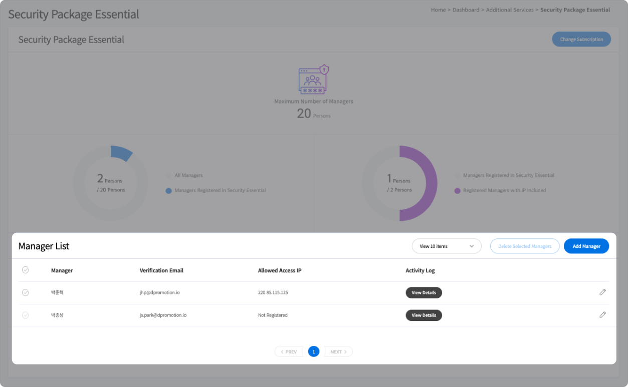This screenshot has width=628, height=387.
Task: Click the chevron arrow in the items dropdown
Action: (472, 246)
